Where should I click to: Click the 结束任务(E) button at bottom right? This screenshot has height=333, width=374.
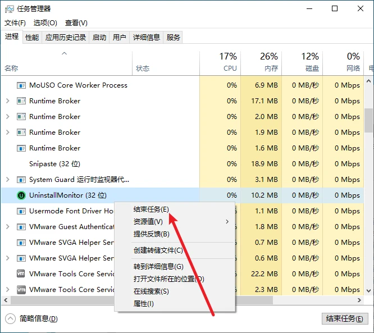(x=345, y=319)
